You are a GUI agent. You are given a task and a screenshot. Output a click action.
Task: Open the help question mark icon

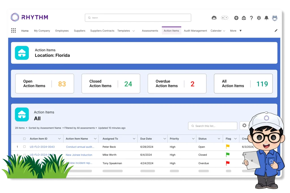pyautogui.click(x=251, y=18)
